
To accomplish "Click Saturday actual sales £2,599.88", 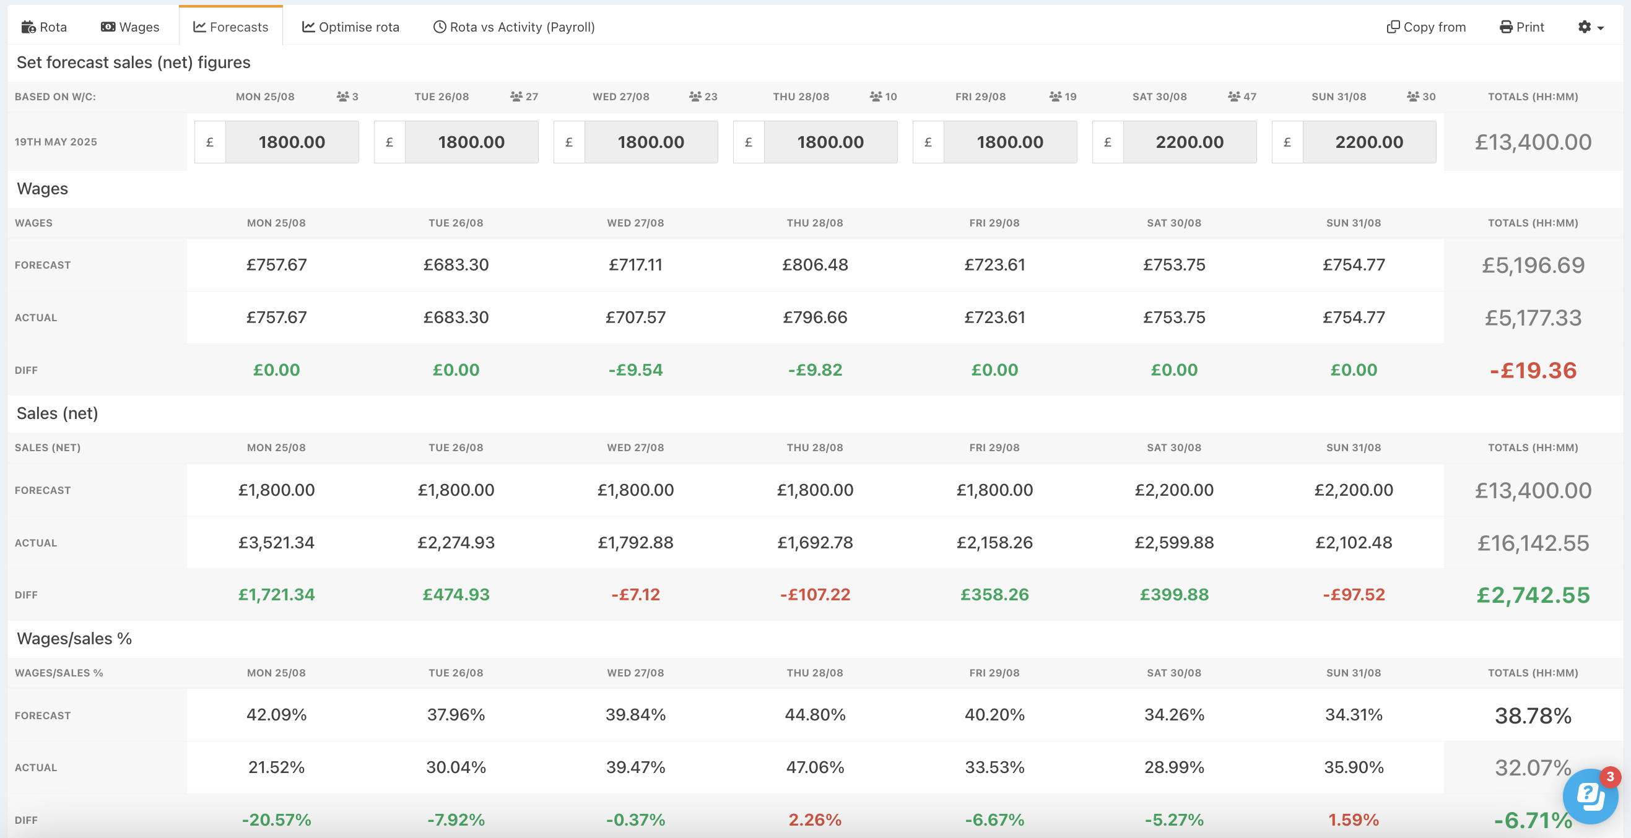I will point(1174,542).
